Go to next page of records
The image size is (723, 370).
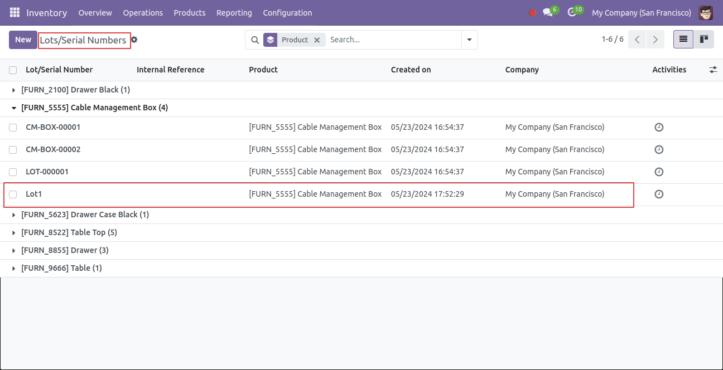(x=655, y=40)
